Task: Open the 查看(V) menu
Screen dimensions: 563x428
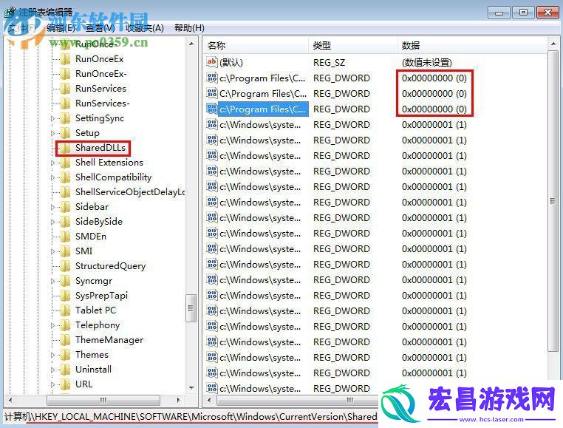Action: pos(100,28)
